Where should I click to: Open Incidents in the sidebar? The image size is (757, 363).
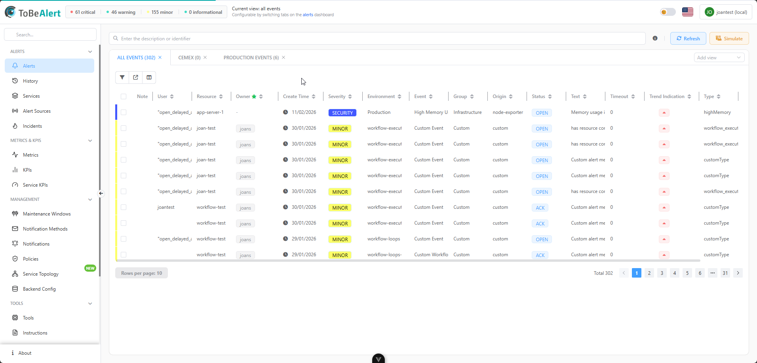49,126
